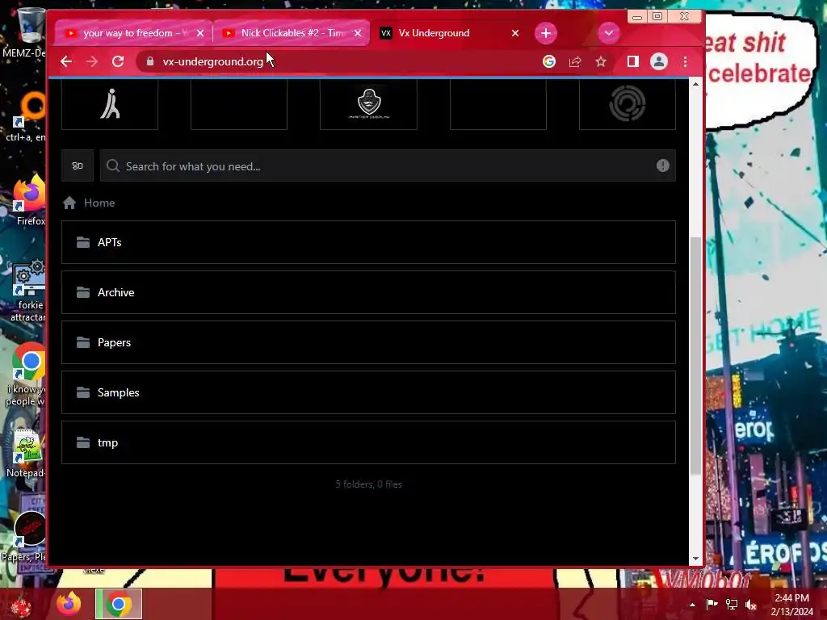This screenshot has height=620, width=827.
Task: Click the search info exclamation icon
Action: [663, 166]
